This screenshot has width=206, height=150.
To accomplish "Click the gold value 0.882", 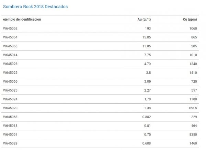I will point(147,117).
